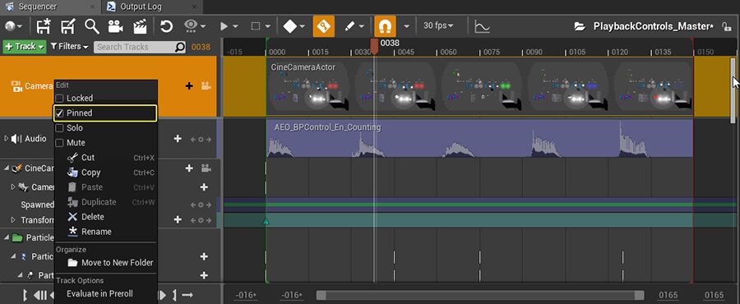Click the green Particles folder icon

coord(17,237)
